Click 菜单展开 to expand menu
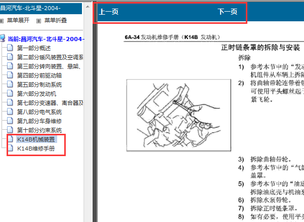Viewport: 304px width, 222px height. click(x=18, y=20)
